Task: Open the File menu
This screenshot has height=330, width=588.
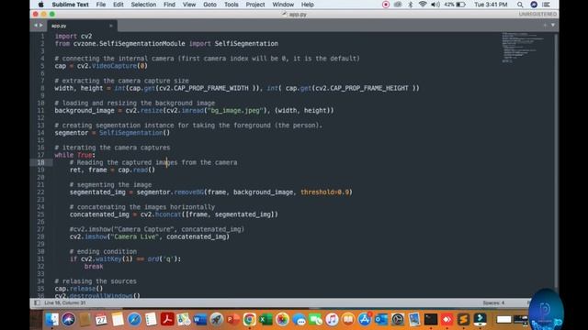Action: click(101, 5)
